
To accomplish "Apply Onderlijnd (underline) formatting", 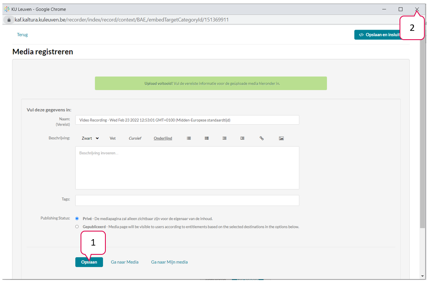I will (163, 139).
